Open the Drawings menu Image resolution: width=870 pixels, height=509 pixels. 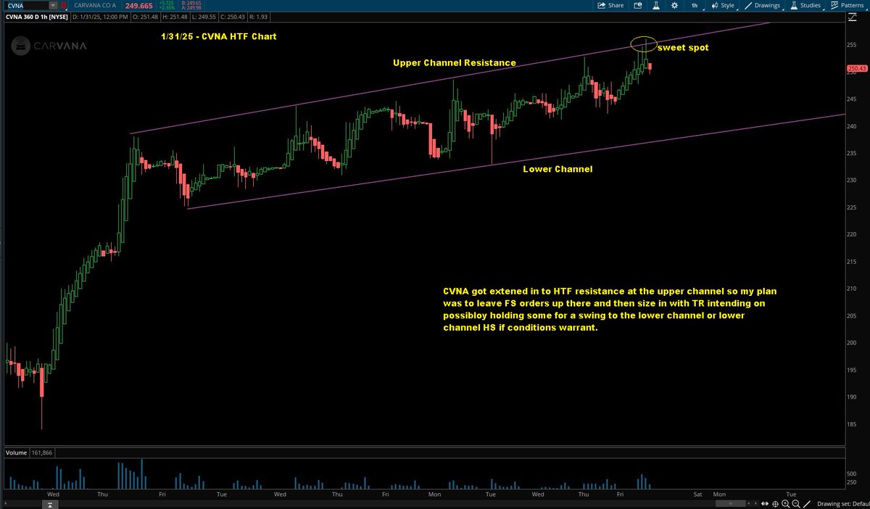pyautogui.click(x=762, y=5)
